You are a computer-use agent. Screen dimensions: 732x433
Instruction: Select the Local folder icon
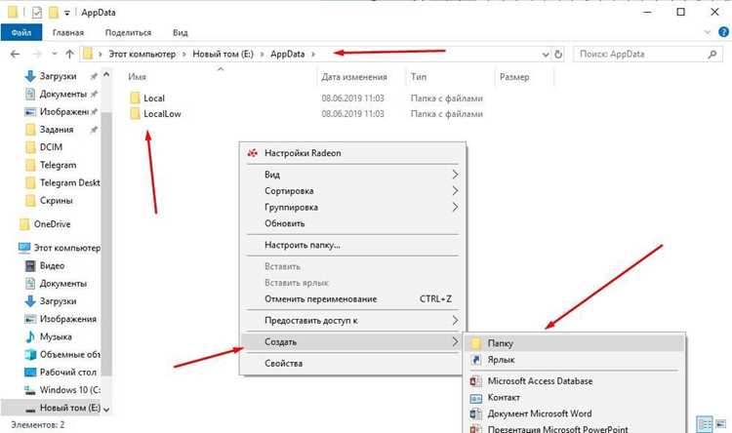click(135, 98)
